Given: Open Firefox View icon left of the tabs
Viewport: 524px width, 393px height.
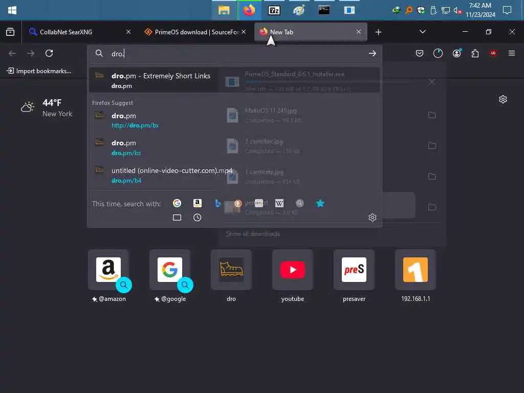Looking at the screenshot, I should click(10, 32).
